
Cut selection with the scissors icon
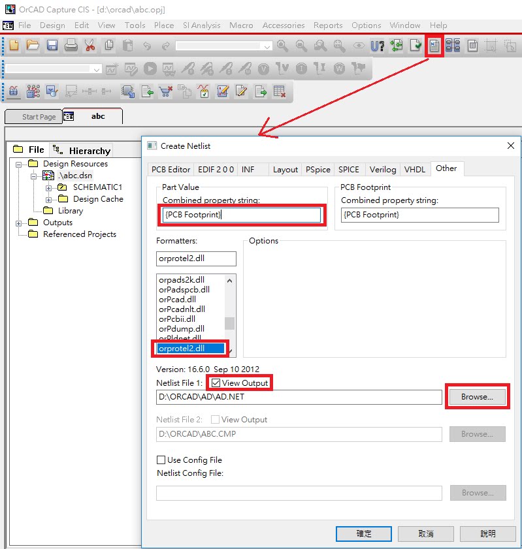point(90,46)
